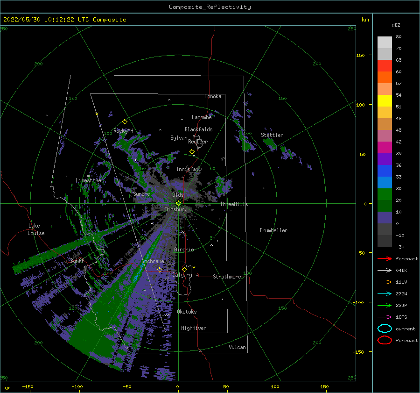The width and height of the screenshot is (420, 393).
Task: Click the Olds town label
Action: 178,195
